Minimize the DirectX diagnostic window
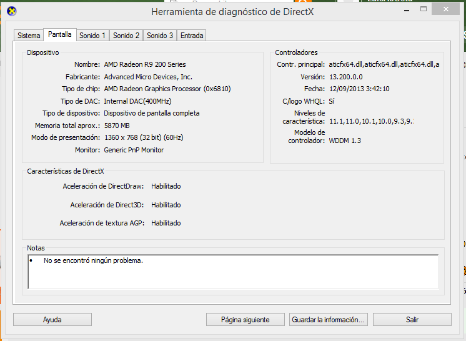The width and height of the screenshot is (466, 341). pos(407,10)
